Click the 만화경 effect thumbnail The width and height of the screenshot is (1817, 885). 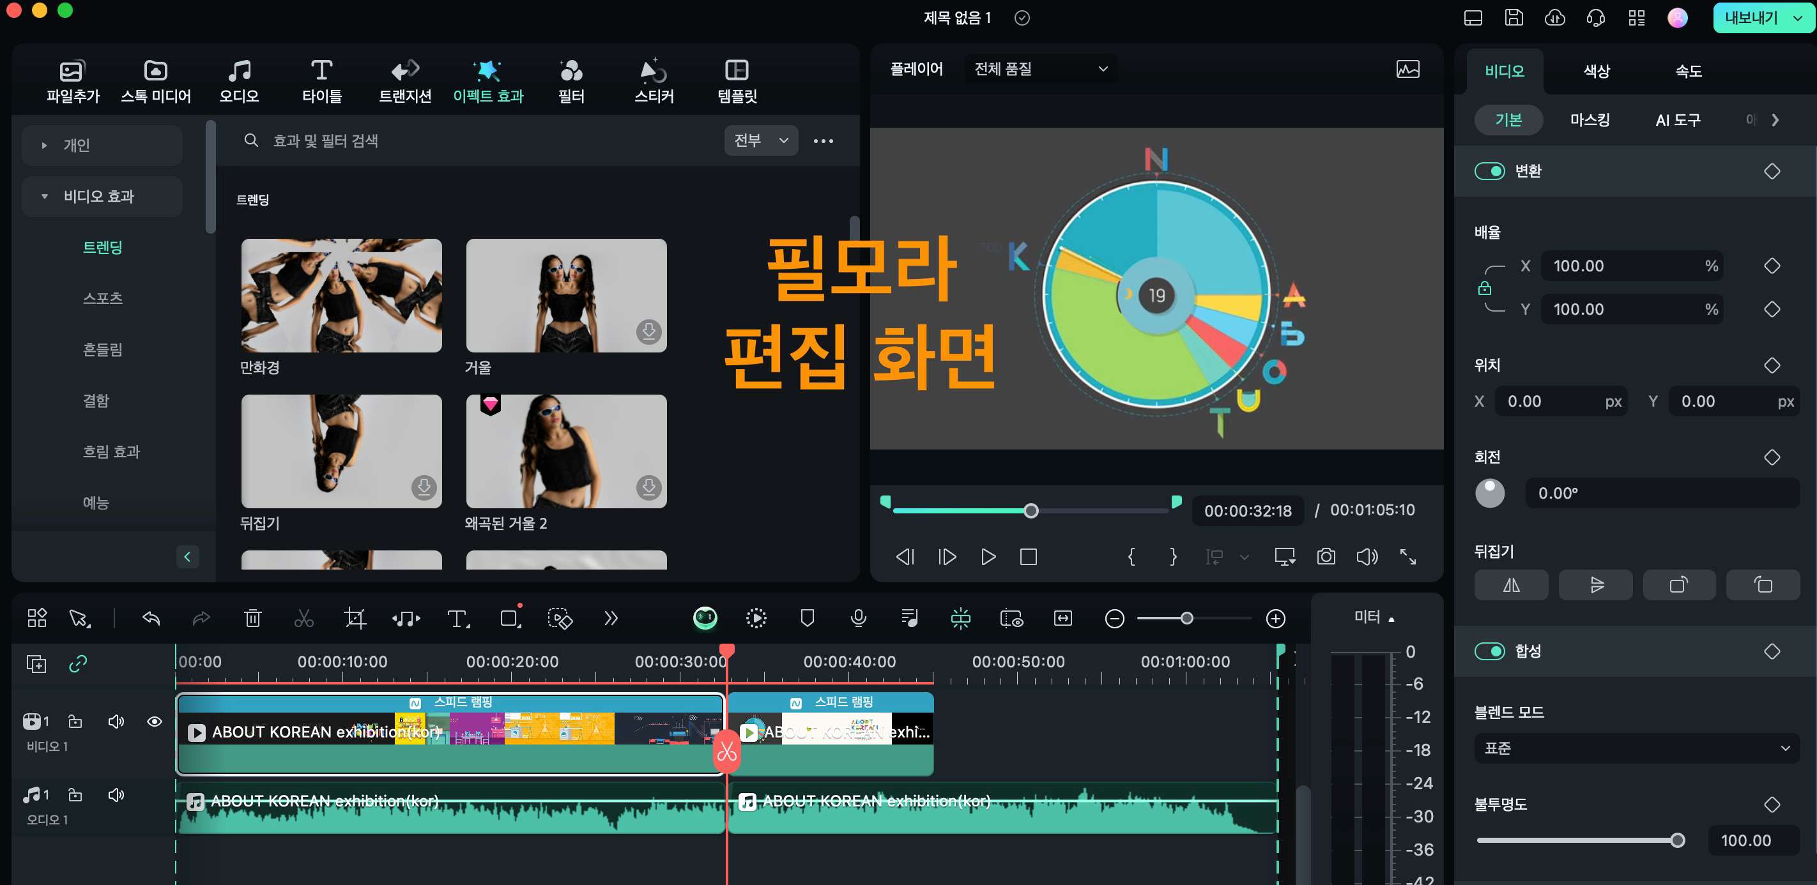coord(341,296)
